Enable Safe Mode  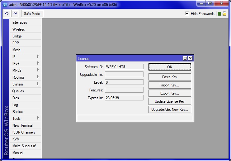coord(32,14)
